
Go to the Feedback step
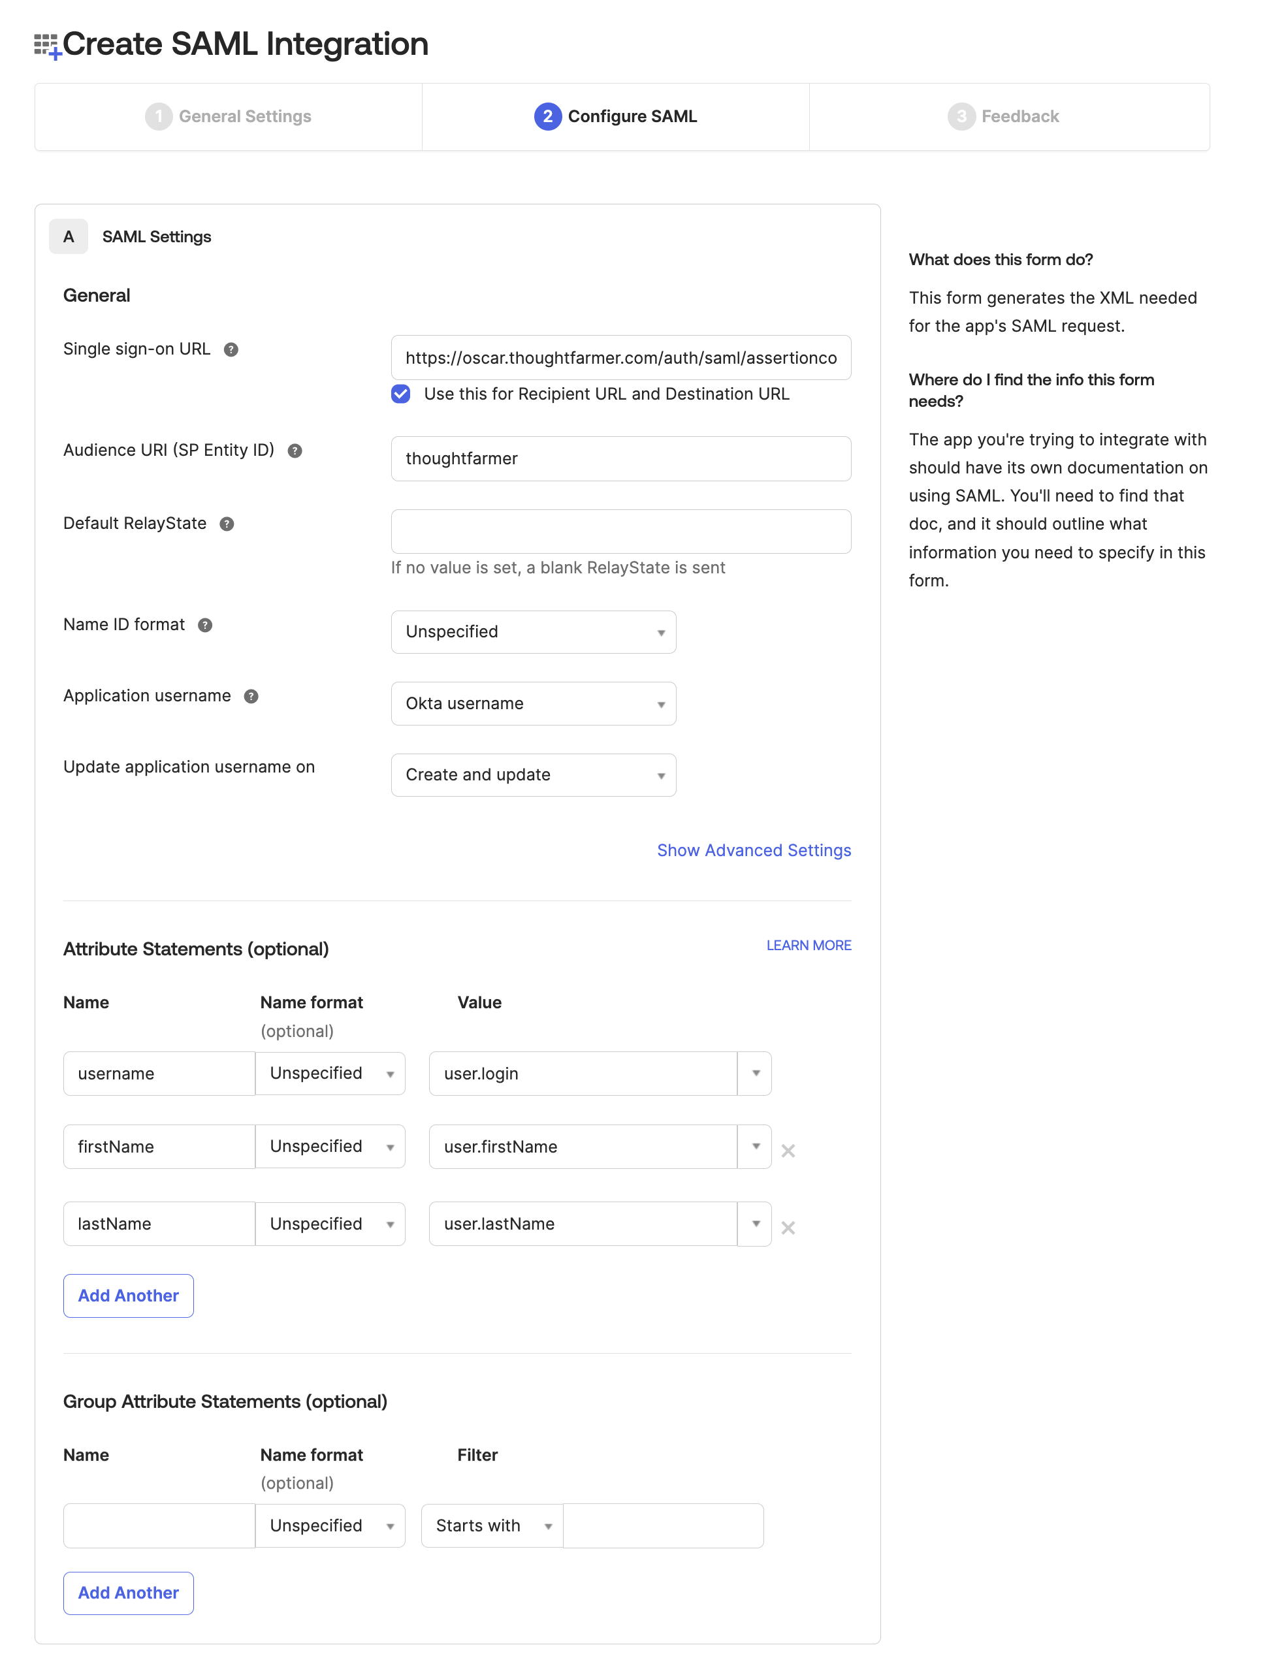coord(1003,116)
